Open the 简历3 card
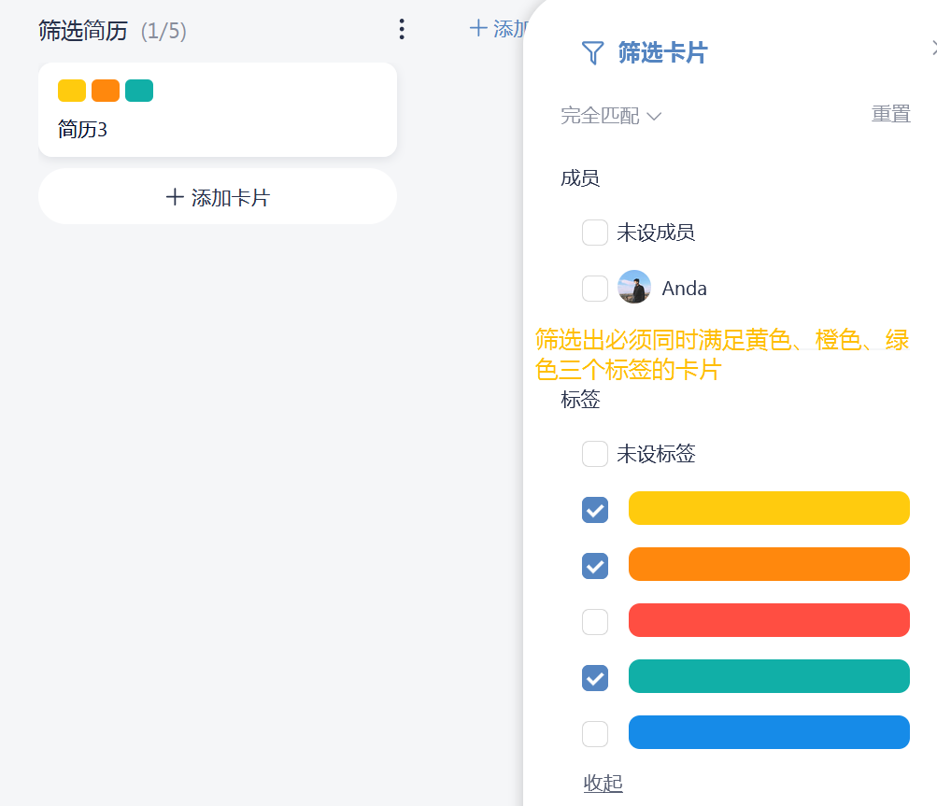Viewport: 937px width, 806px height. click(x=218, y=129)
